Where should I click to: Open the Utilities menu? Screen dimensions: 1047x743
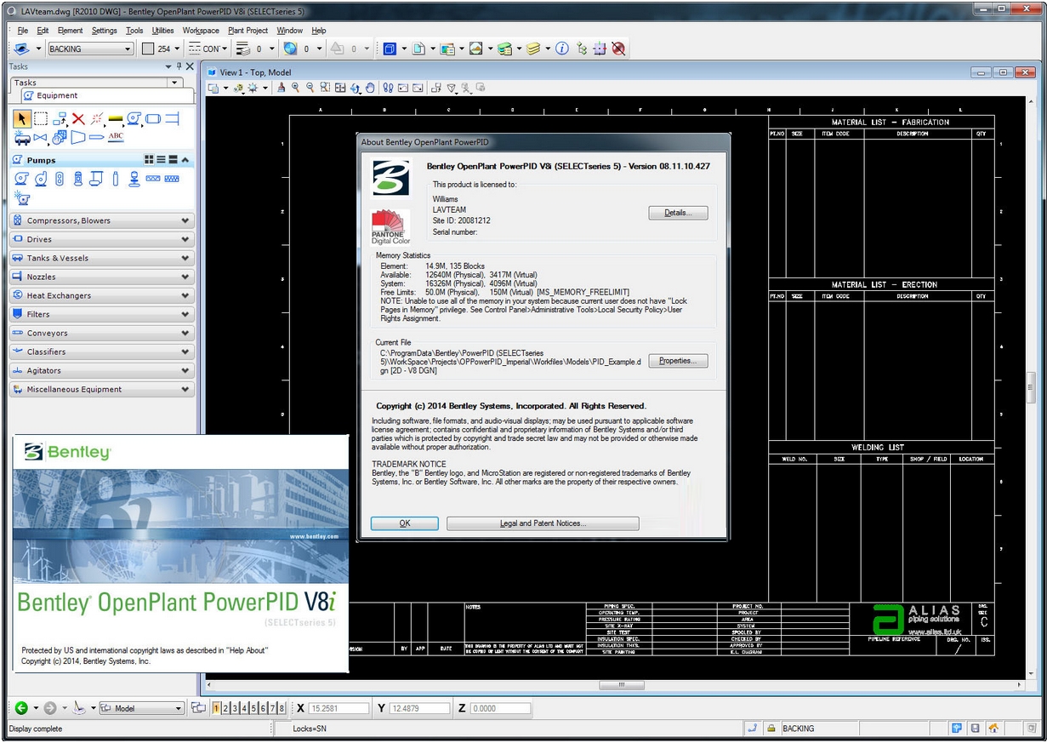pyautogui.click(x=162, y=31)
